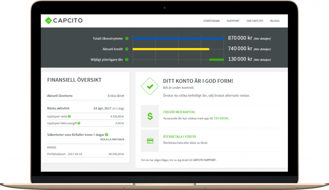Click the Finansiell översikt heading

coord(74,80)
